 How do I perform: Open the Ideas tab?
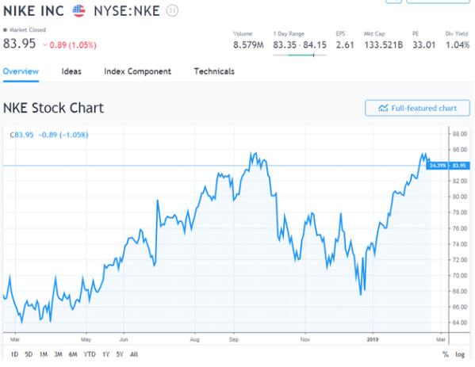71,71
